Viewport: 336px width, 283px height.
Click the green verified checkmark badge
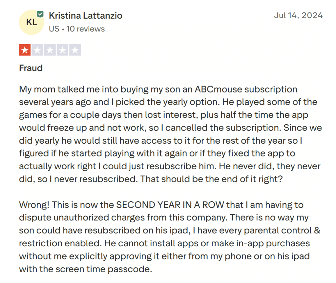(40, 14)
